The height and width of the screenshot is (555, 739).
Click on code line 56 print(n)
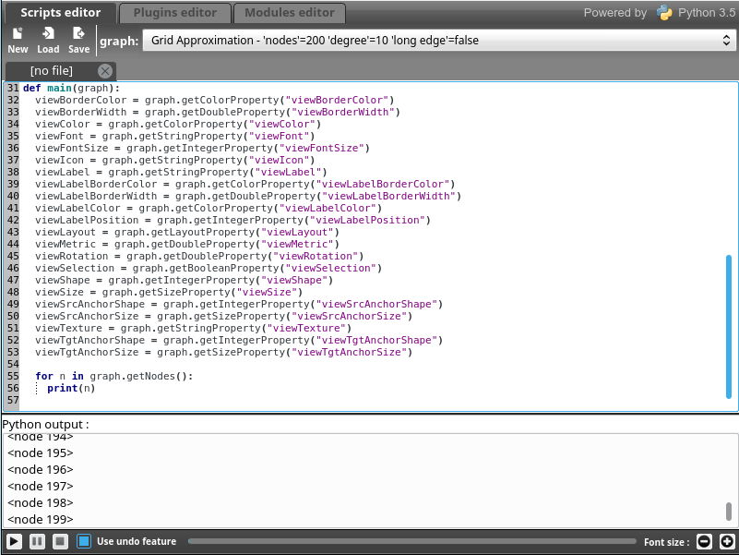71,388
